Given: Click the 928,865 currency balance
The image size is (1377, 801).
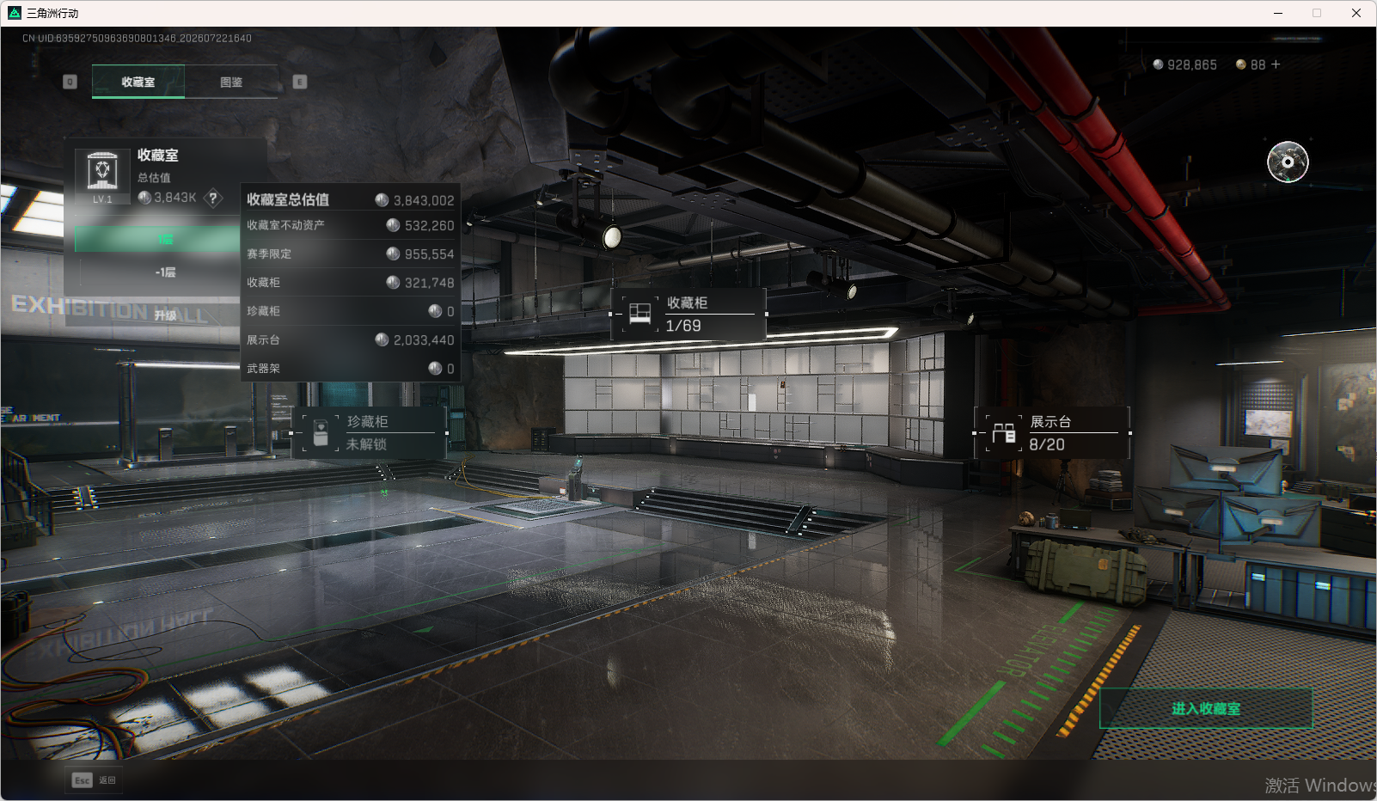Looking at the screenshot, I should (x=1184, y=64).
